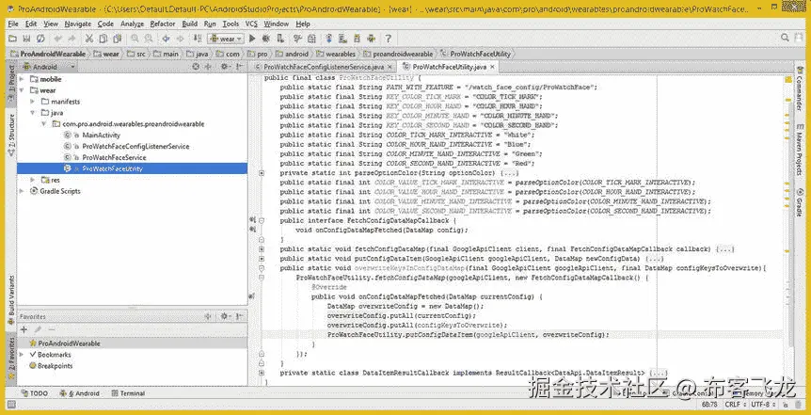Click the implementation gutter icon beside onConfigDataMapFetched(DataMap currentConfig)
This screenshot has width=811, height=415.
pyautogui.click(x=252, y=297)
